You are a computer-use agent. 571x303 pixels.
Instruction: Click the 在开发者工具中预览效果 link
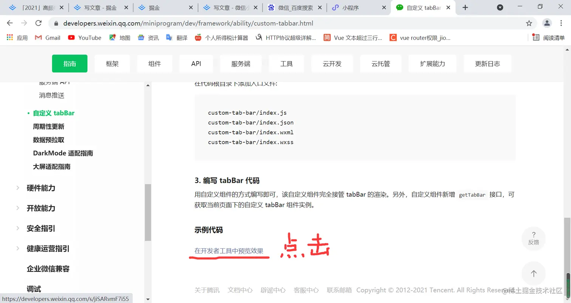pos(229,251)
